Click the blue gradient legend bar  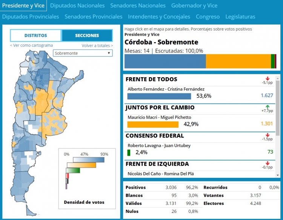[89, 160]
